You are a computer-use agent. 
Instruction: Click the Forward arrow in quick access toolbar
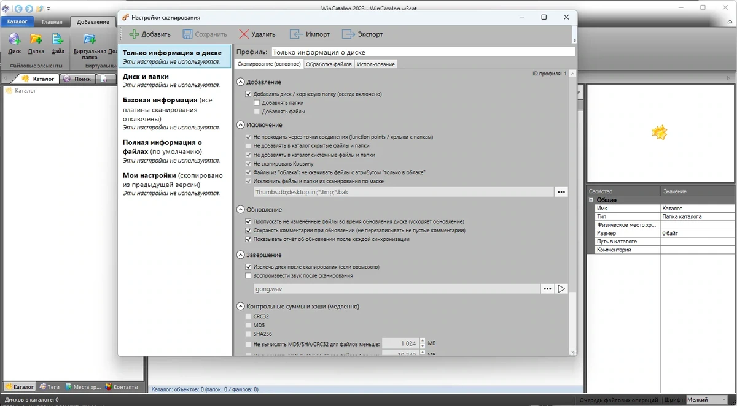click(29, 9)
